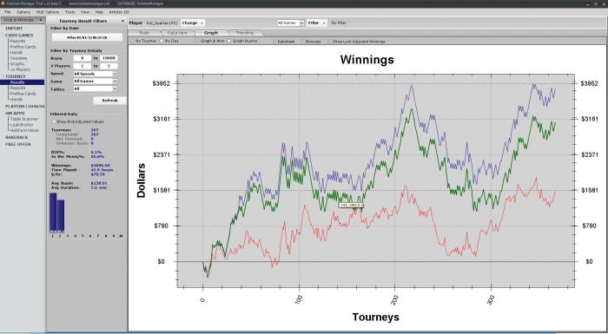The height and width of the screenshot is (334, 608).
Task: Open PLAYERS in the sidebar
Action: pyautogui.click(x=24, y=106)
